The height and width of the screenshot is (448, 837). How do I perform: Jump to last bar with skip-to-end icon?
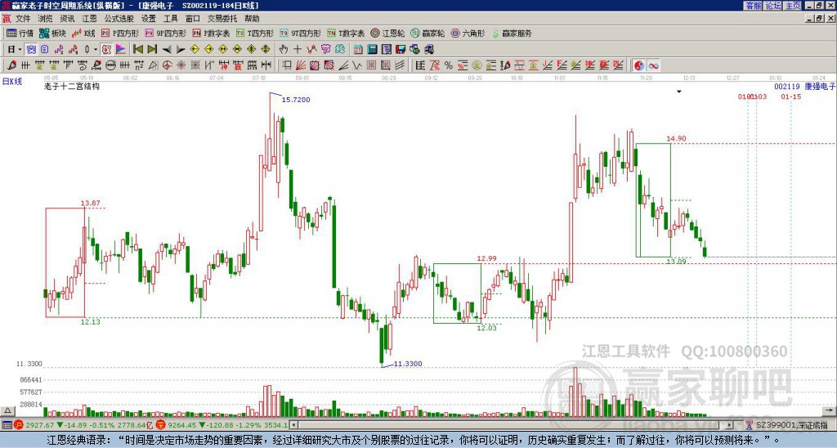click(x=151, y=50)
